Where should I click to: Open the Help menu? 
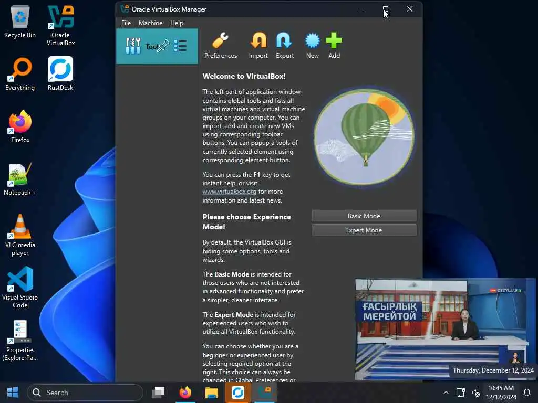tap(177, 23)
